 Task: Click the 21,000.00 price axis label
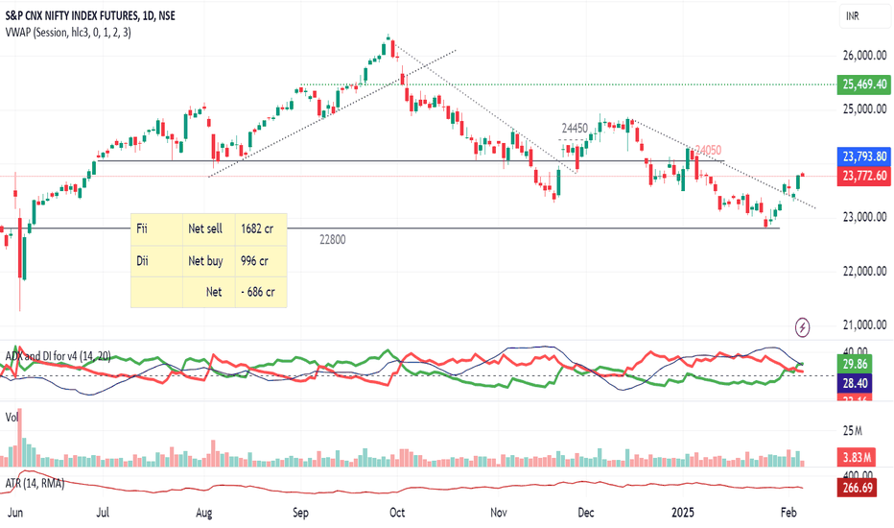point(865,324)
